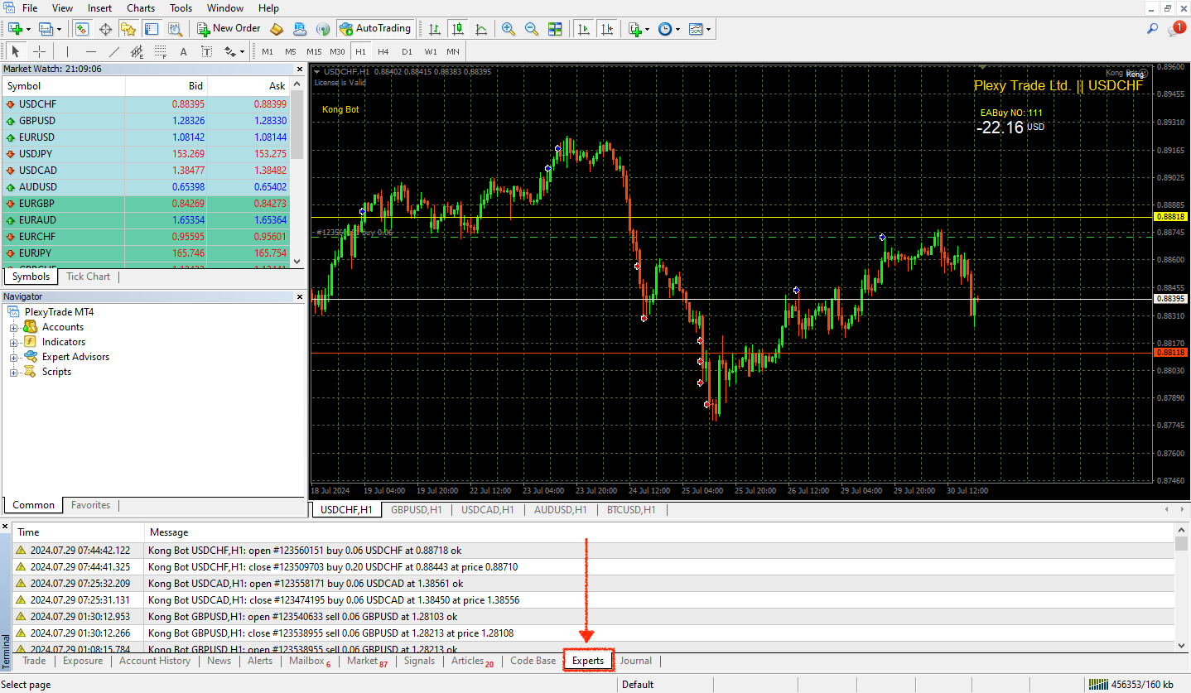
Task: Open the New Chart dropdown arrow
Action: [x=29, y=30]
